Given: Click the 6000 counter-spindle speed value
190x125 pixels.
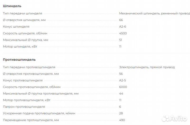Looking at the screenshot, I should coord(123,87).
